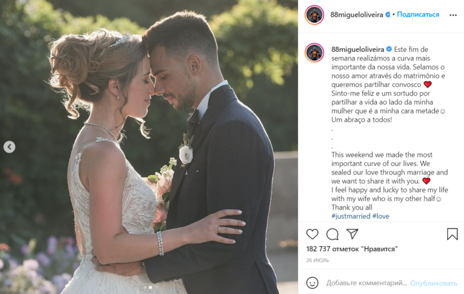
Task: Like the post with the heart icon
Action: (x=312, y=234)
